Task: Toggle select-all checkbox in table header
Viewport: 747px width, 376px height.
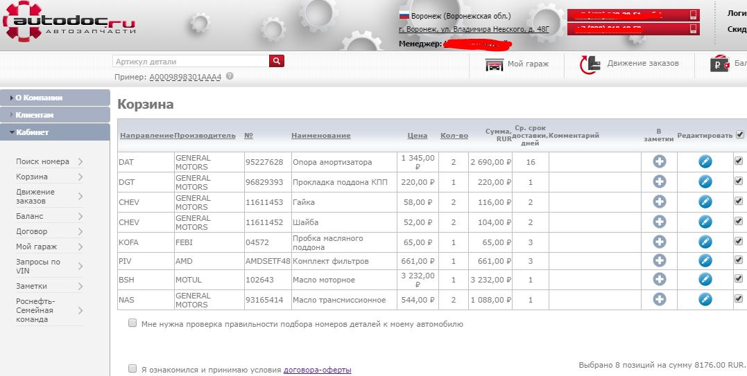Action: click(x=740, y=134)
